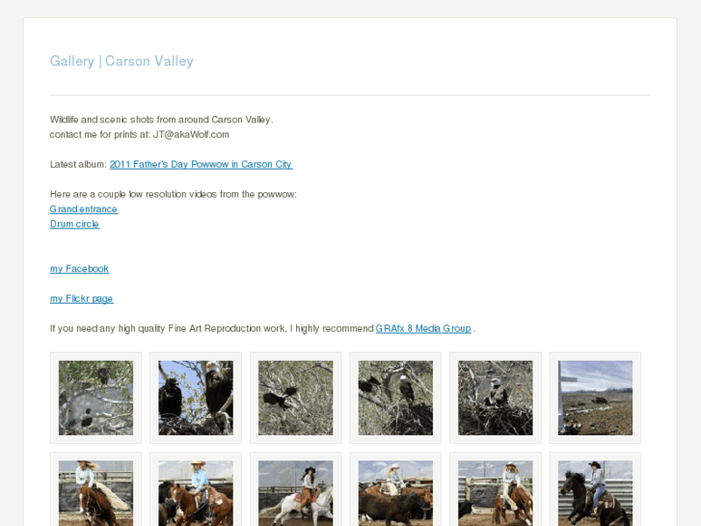Open thumbnail of open field landscape with sky
Viewport: 701px width, 526px height.
596,398
